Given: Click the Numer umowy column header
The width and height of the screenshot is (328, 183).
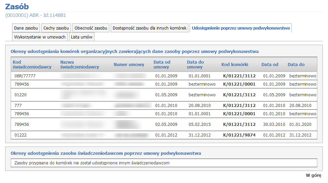Looking at the screenshot, I should point(129,65).
